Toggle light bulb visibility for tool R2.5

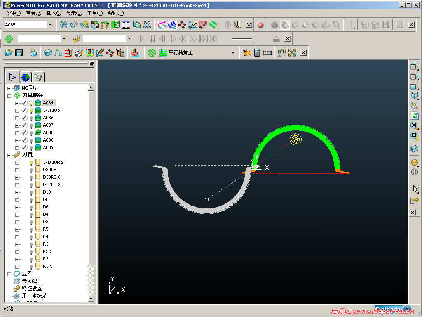(x=31, y=251)
